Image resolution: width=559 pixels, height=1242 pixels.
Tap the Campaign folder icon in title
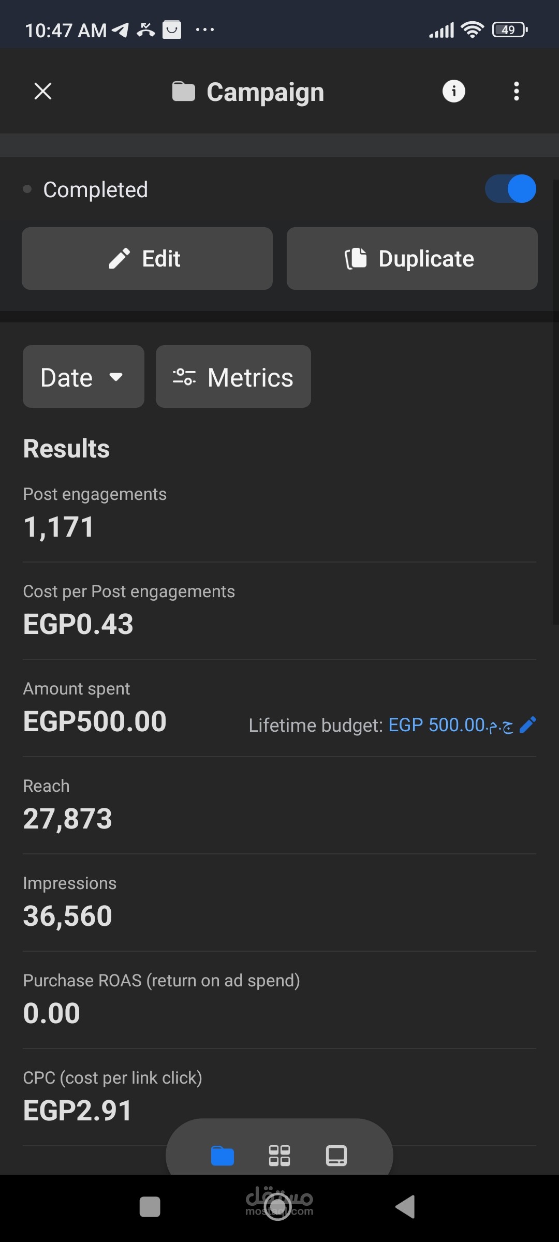184,92
